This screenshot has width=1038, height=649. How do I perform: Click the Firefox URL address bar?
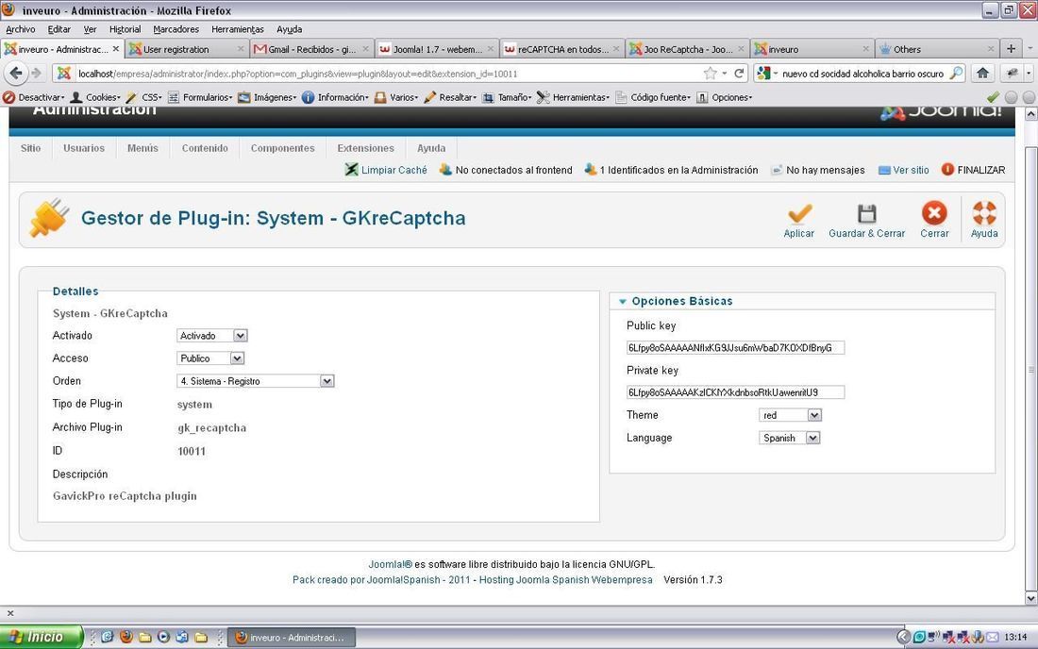coord(387,74)
